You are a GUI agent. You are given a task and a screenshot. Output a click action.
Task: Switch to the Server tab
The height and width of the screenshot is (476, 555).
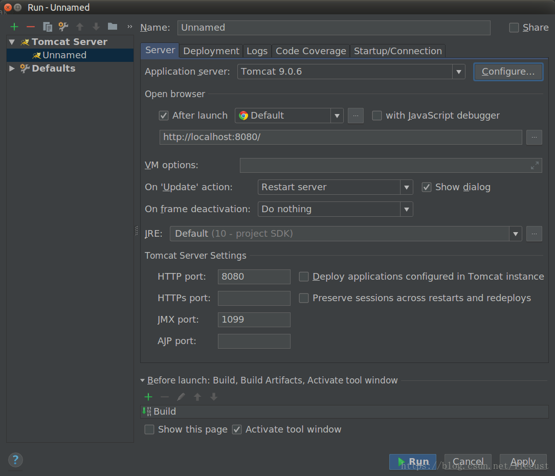pos(160,50)
